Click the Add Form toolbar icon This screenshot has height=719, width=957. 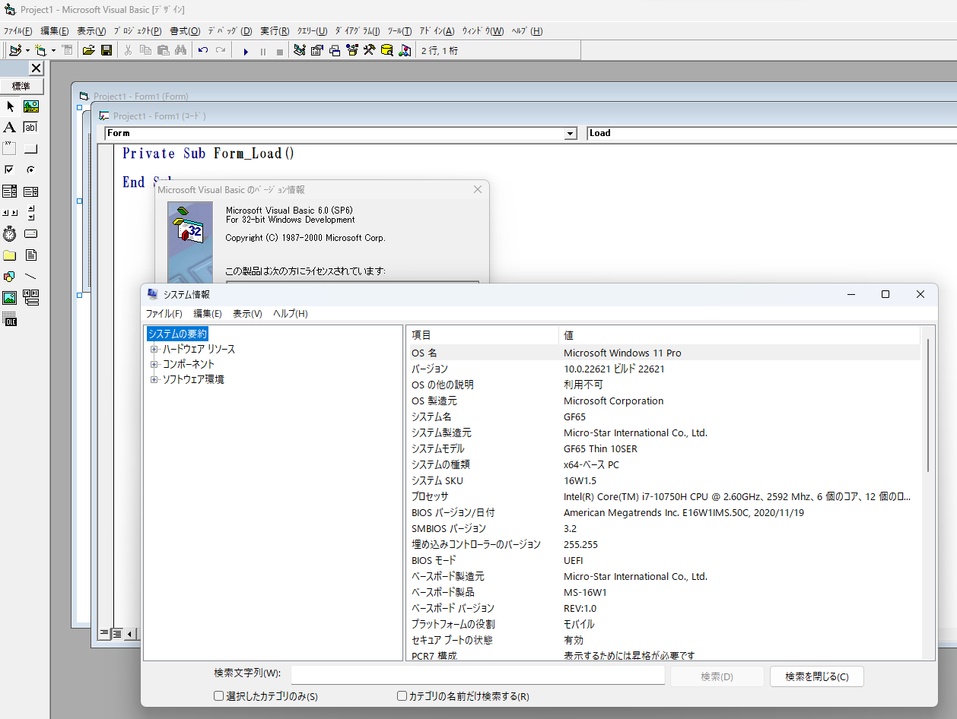tap(41, 50)
